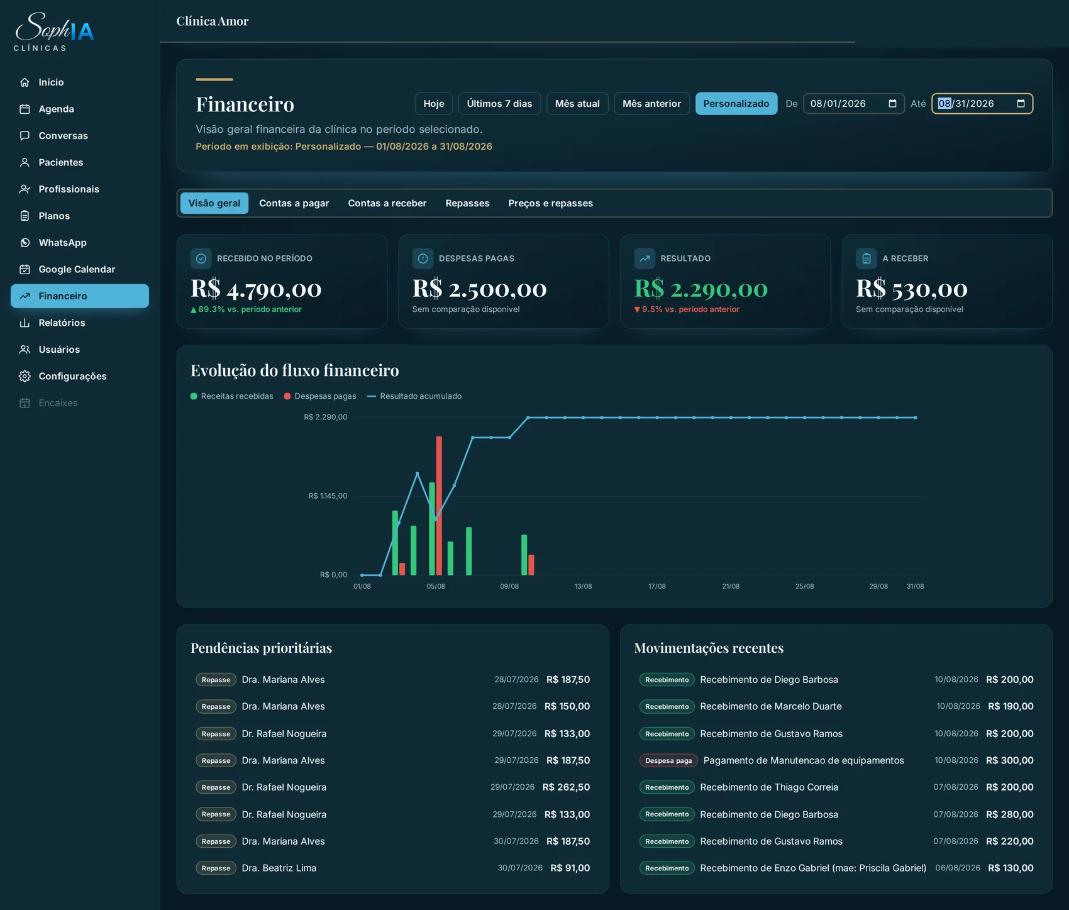Image resolution: width=1069 pixels, height=910 pixels.
Task: Click the Profissionais user-check icon
Action: click(25, 189)
